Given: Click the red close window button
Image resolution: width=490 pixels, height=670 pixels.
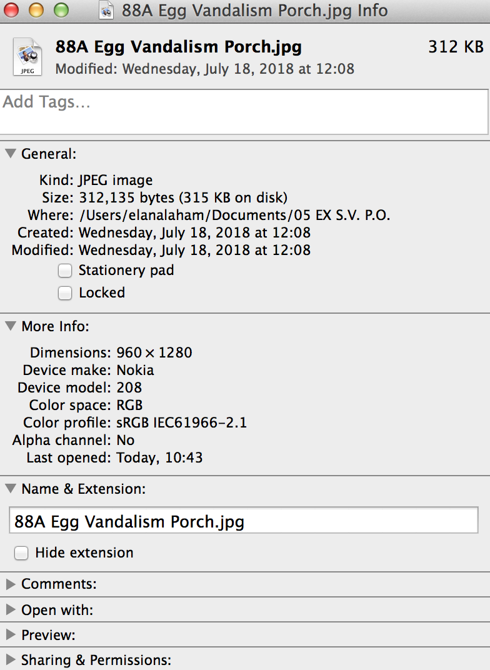Looking at the screenshot, I should [11, 10].
